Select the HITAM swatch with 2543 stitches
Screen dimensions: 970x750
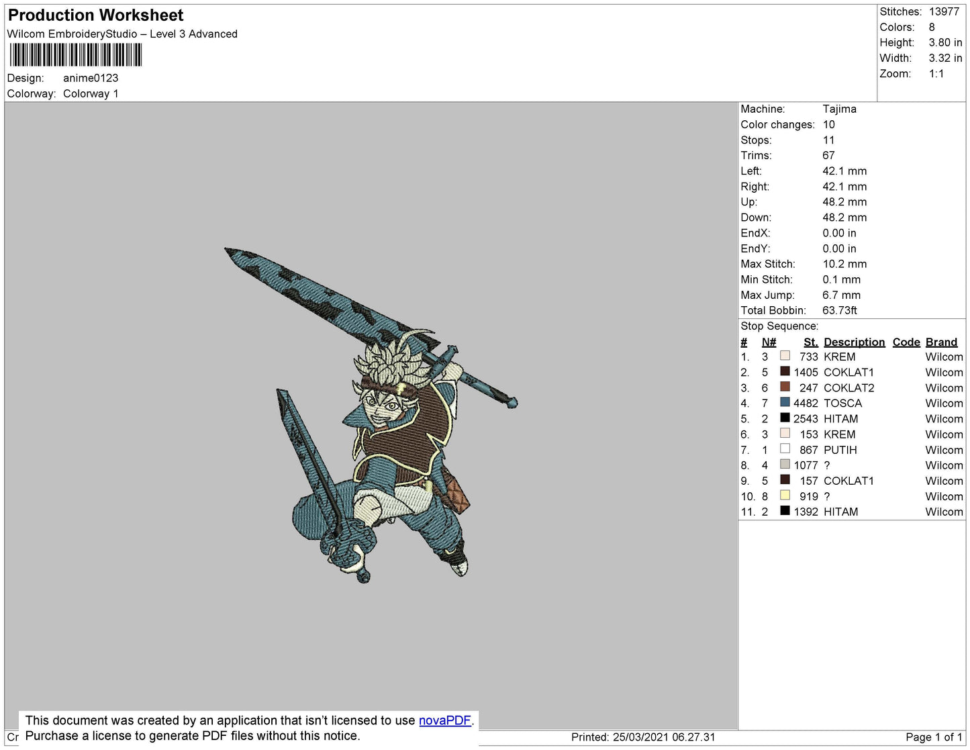click(785, 418)
